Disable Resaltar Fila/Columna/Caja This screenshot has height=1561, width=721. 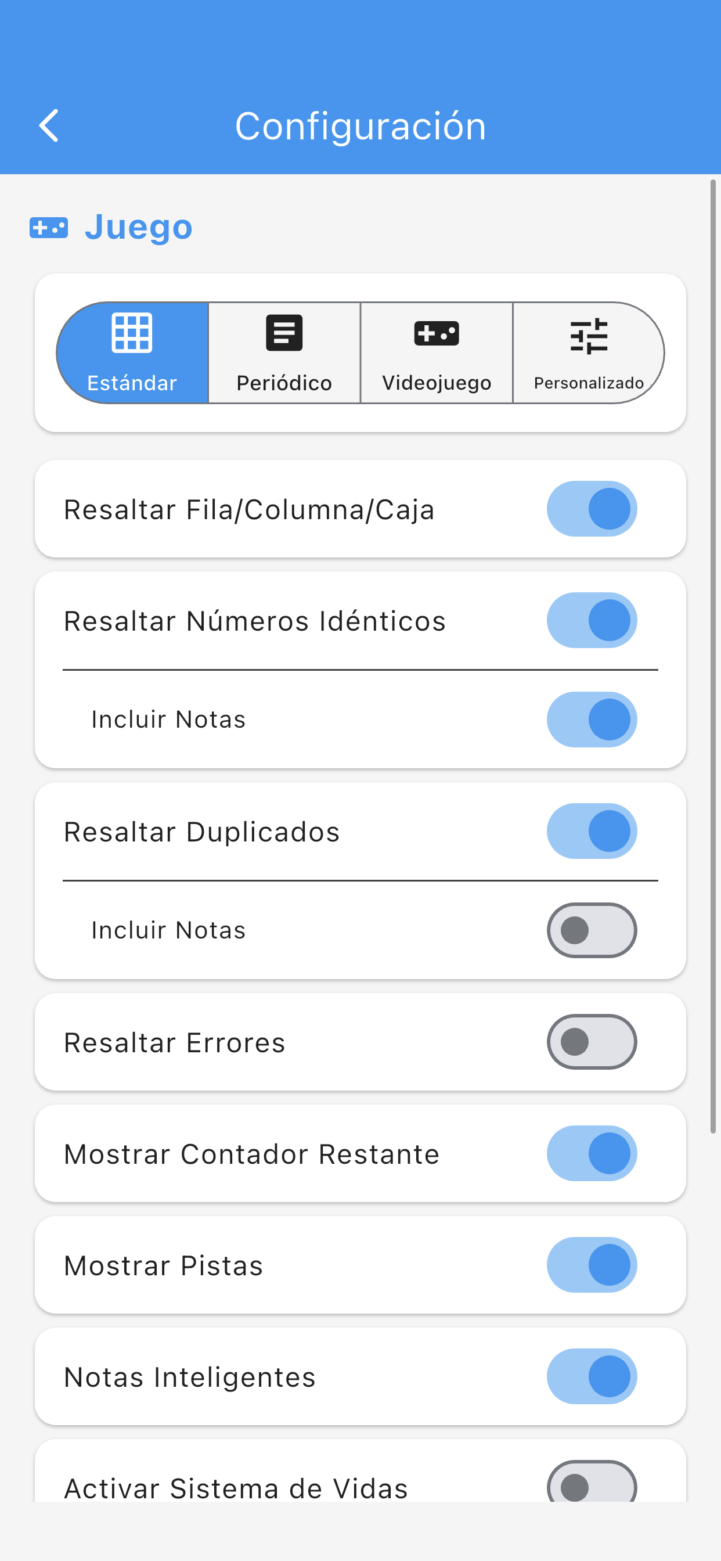tap(592, 509)
